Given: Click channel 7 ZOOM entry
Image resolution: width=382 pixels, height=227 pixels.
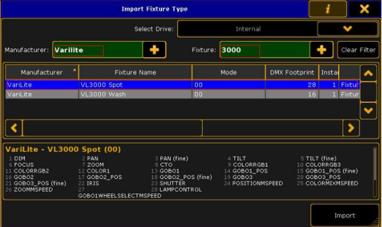Looking at the screenshot, I should [93, 165].
